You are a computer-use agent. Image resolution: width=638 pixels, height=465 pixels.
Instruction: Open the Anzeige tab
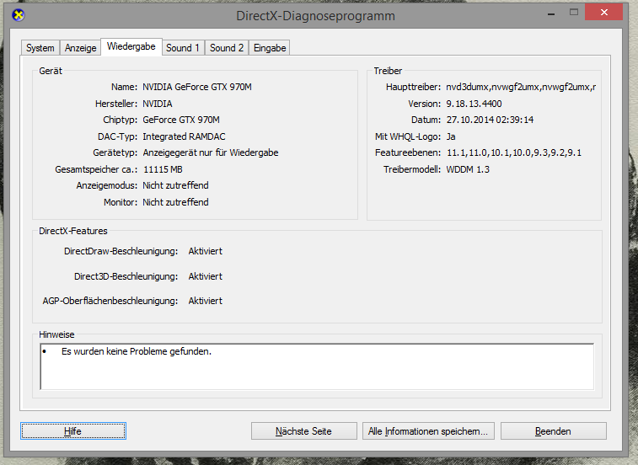point(81,48)
